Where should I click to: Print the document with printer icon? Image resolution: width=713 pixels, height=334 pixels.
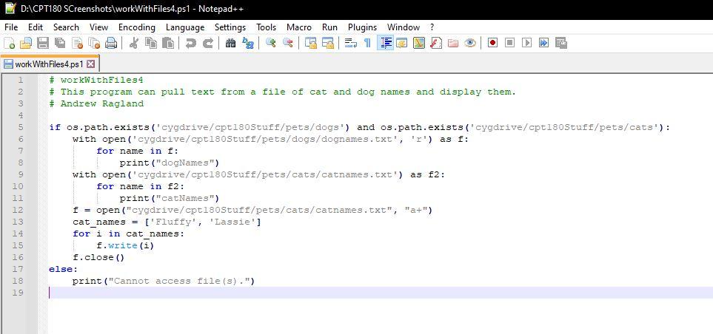point(111,43)
